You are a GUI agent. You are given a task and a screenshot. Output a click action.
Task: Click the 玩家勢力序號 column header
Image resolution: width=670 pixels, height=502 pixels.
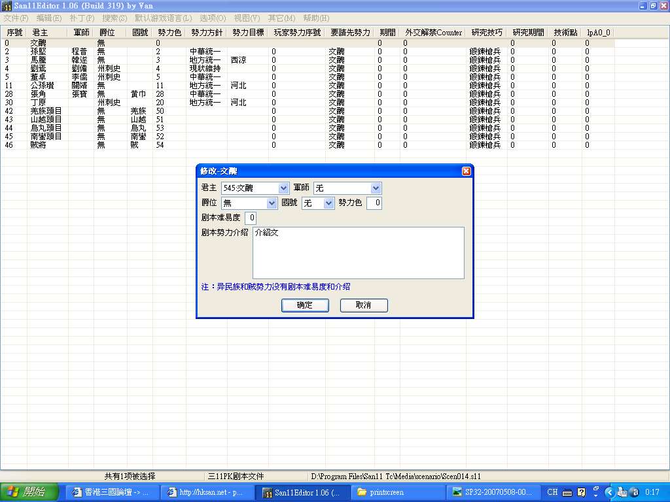pos(297,33)
